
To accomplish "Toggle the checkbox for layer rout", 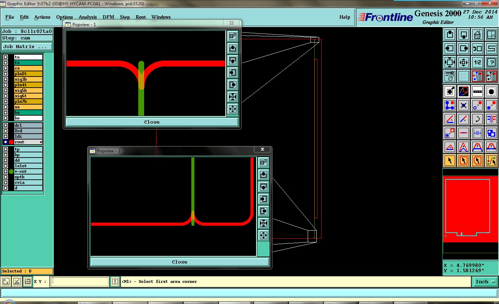I will pyautogui.click(x=6, y=142).
